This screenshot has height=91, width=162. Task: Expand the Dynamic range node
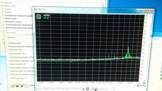(x=3, y=21)
